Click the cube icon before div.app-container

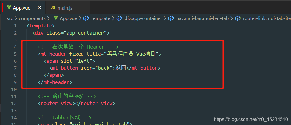[x=119, y=18]
